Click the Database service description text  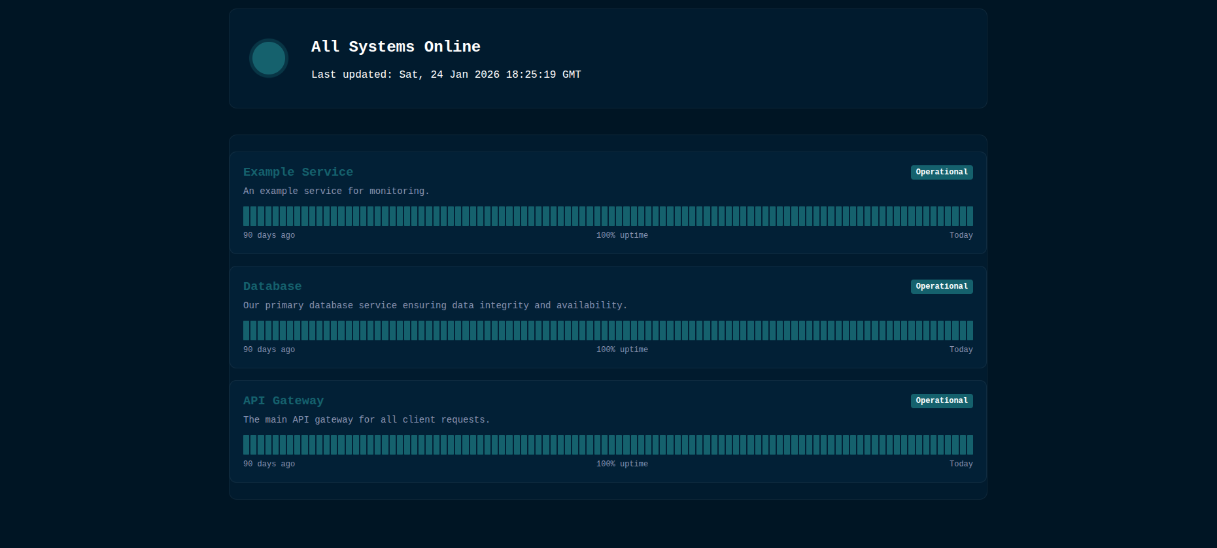tap(435, 305)
